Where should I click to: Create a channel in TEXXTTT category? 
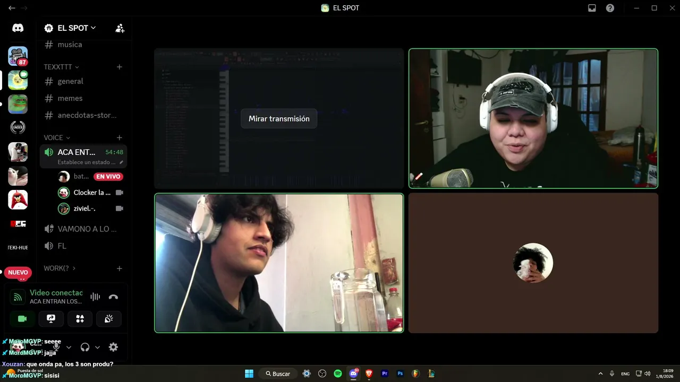pos(120,67)
